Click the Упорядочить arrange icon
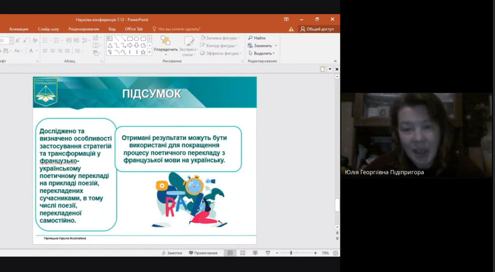 click(x=166, y=41)
